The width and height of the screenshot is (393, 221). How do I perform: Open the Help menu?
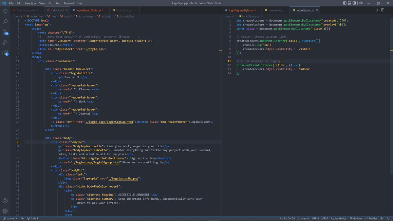[x=80, y=3]
